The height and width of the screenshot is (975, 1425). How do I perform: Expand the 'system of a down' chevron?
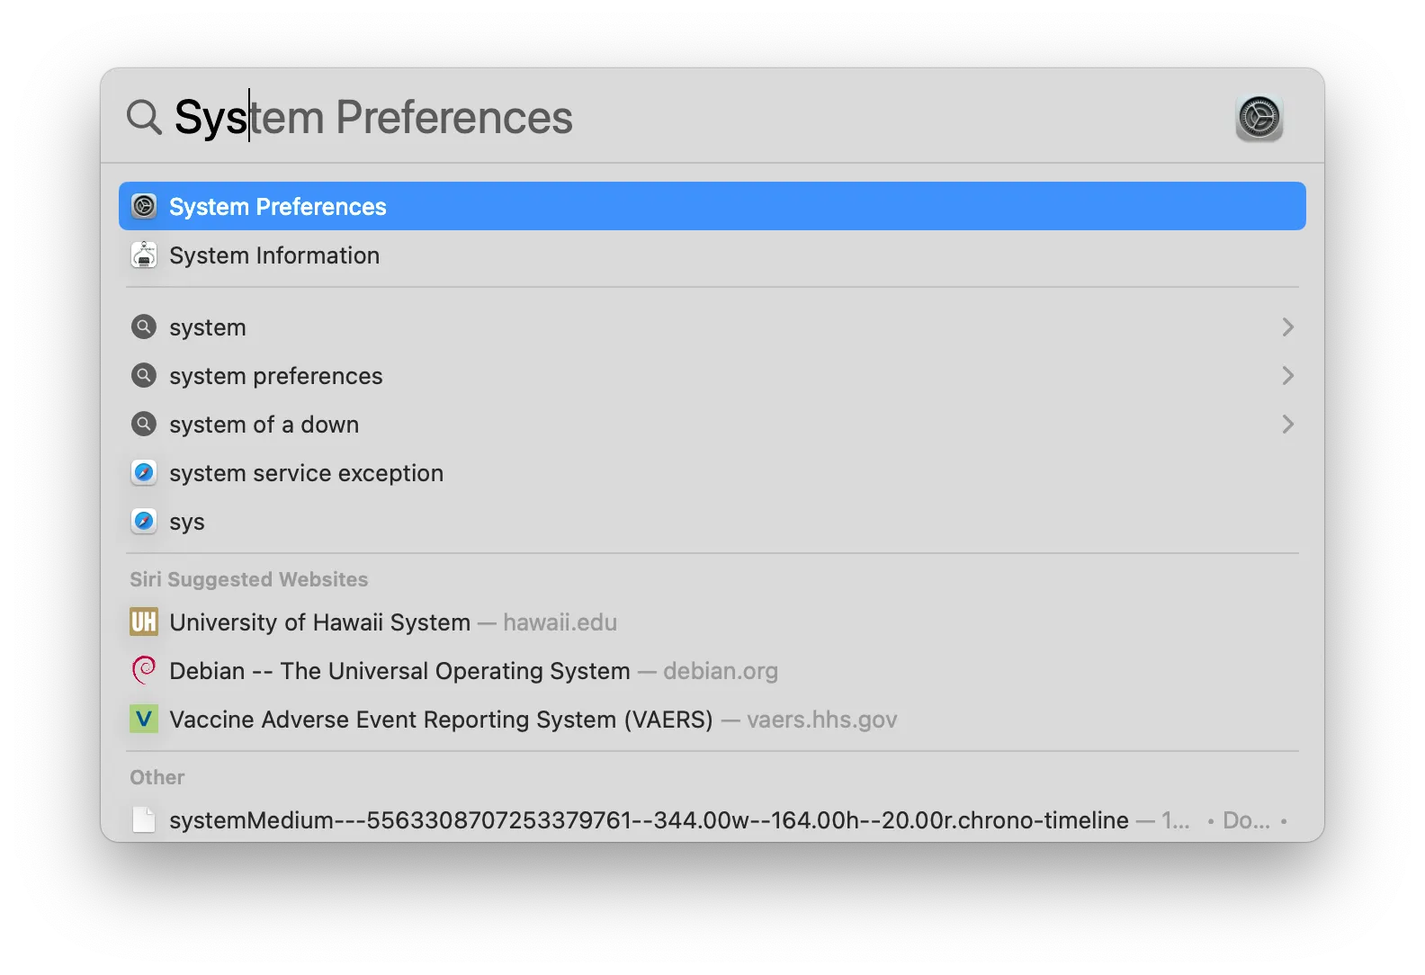click(x=1287, y=425)
